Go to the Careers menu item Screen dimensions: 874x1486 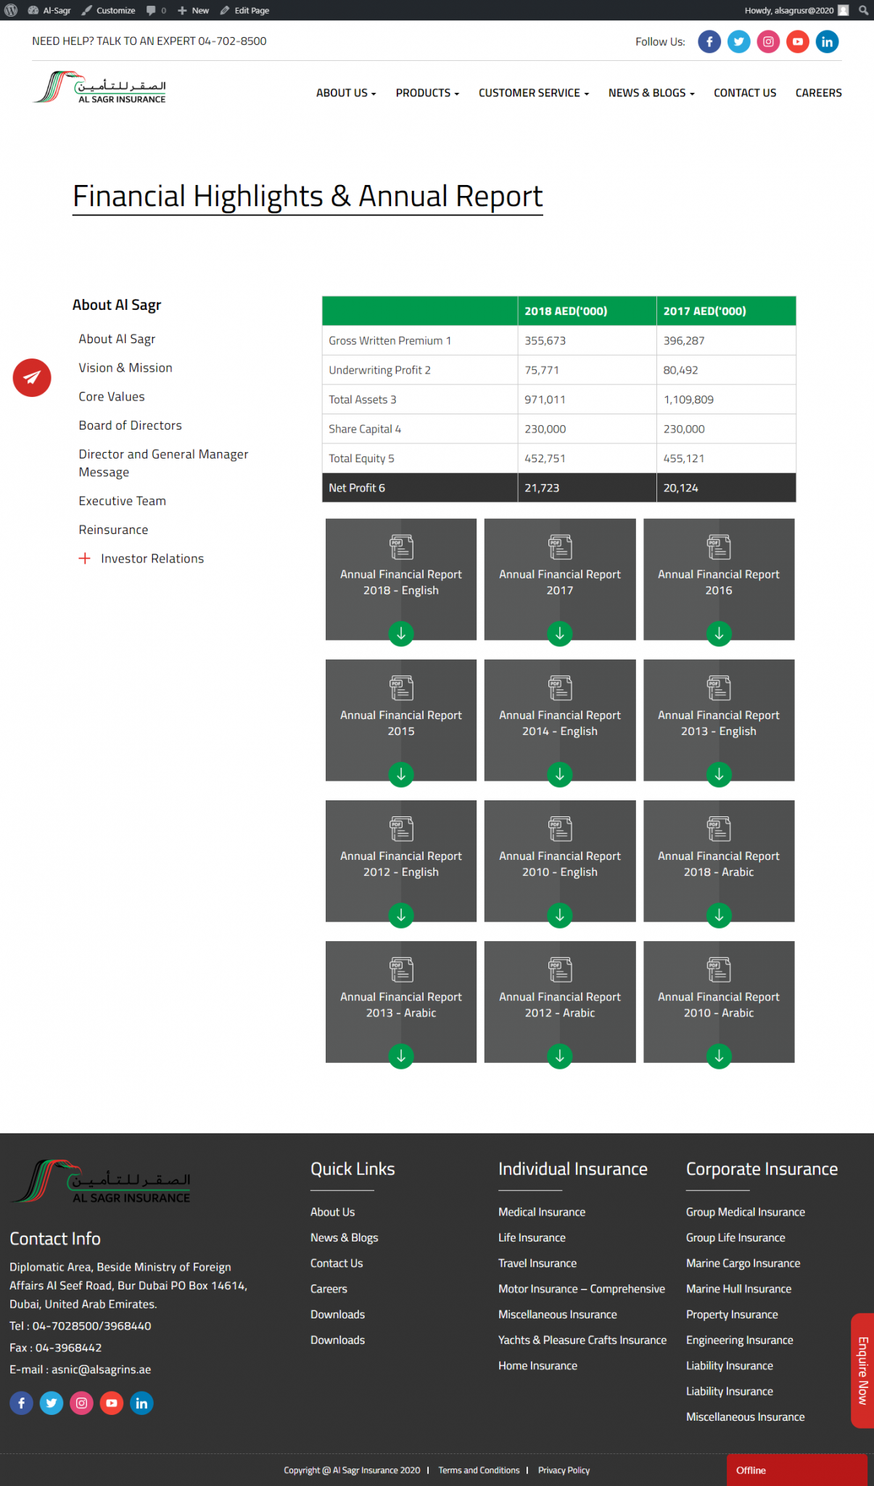coord(818,93)
